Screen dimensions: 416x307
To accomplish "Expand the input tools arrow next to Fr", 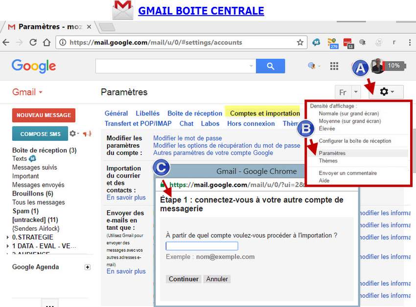I will 356,92.
